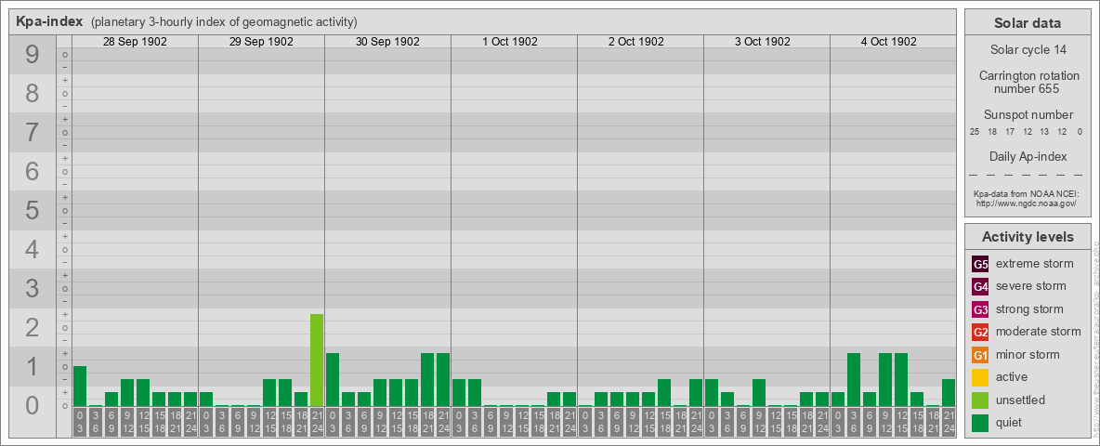The width and height of the screenshot is (1100, 446).
Task: Click the Kp scale label '4'
Action: pyautogui.click(x=33, y=249)
